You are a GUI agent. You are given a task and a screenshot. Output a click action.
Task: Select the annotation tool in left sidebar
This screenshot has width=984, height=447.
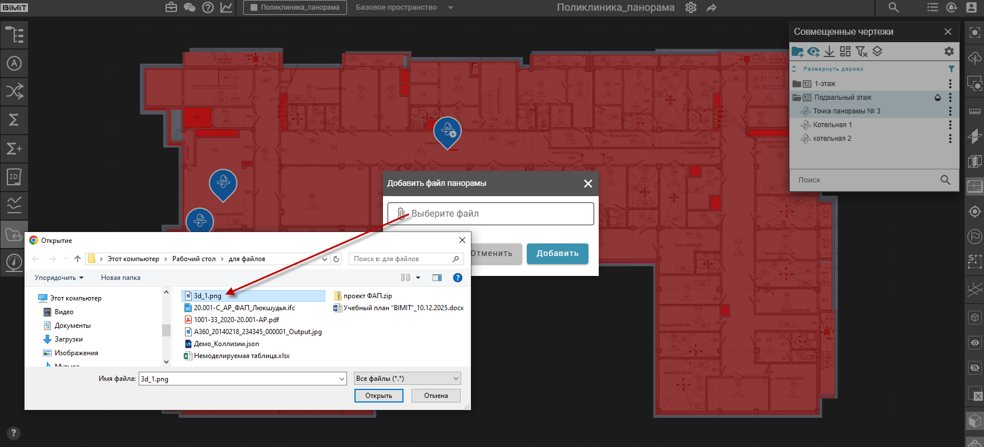pyautogui.click(x=14, y=63)
